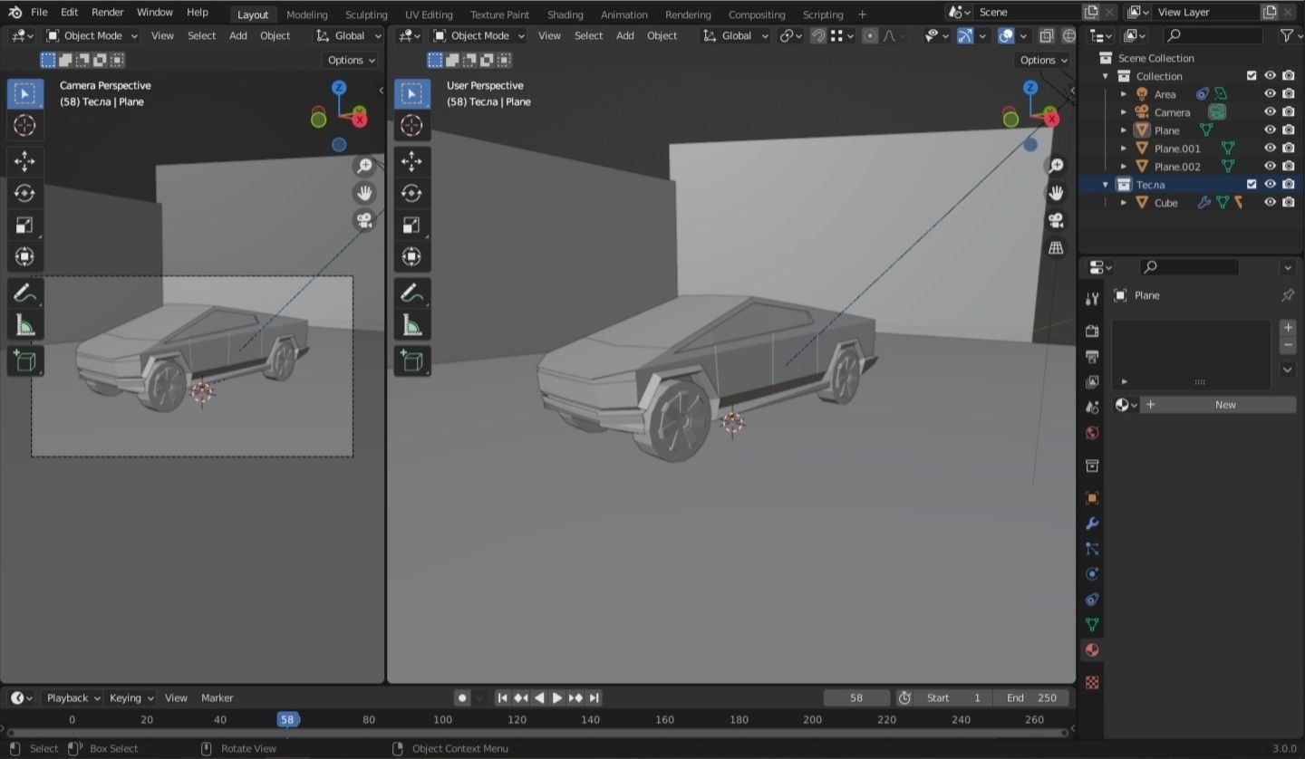Open the Tool properties tab

1092,298
